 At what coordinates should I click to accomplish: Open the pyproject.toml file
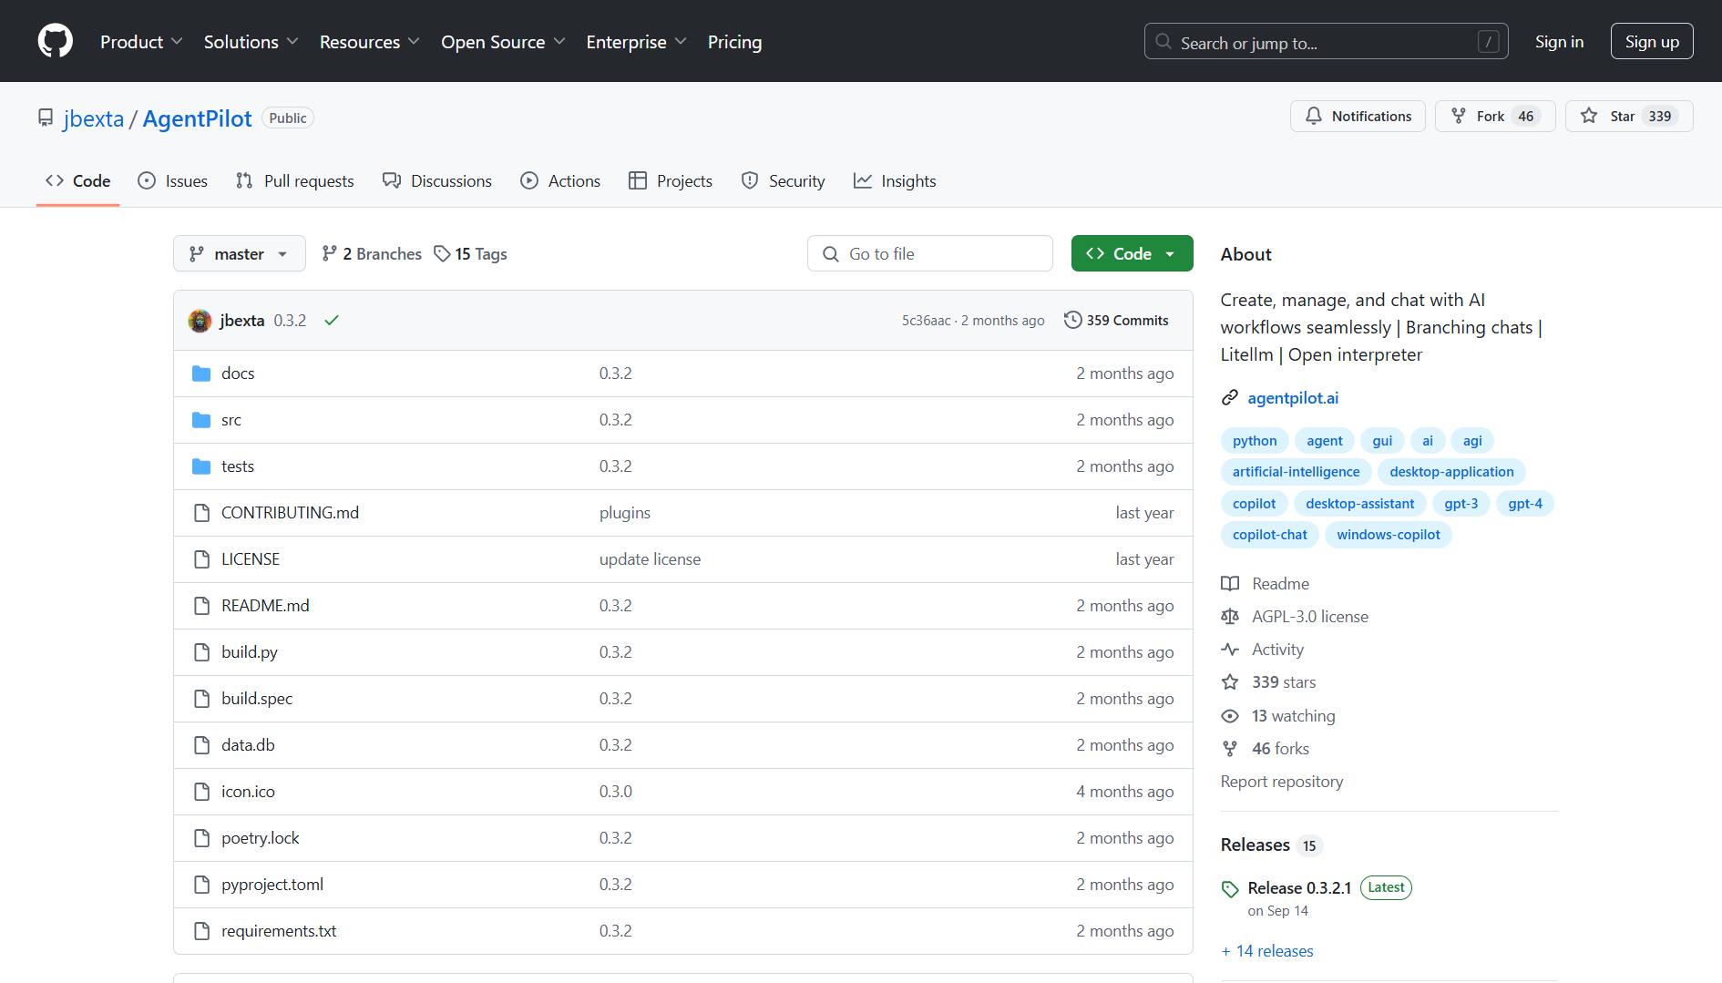pyautogui.click(x=272, y=885)
